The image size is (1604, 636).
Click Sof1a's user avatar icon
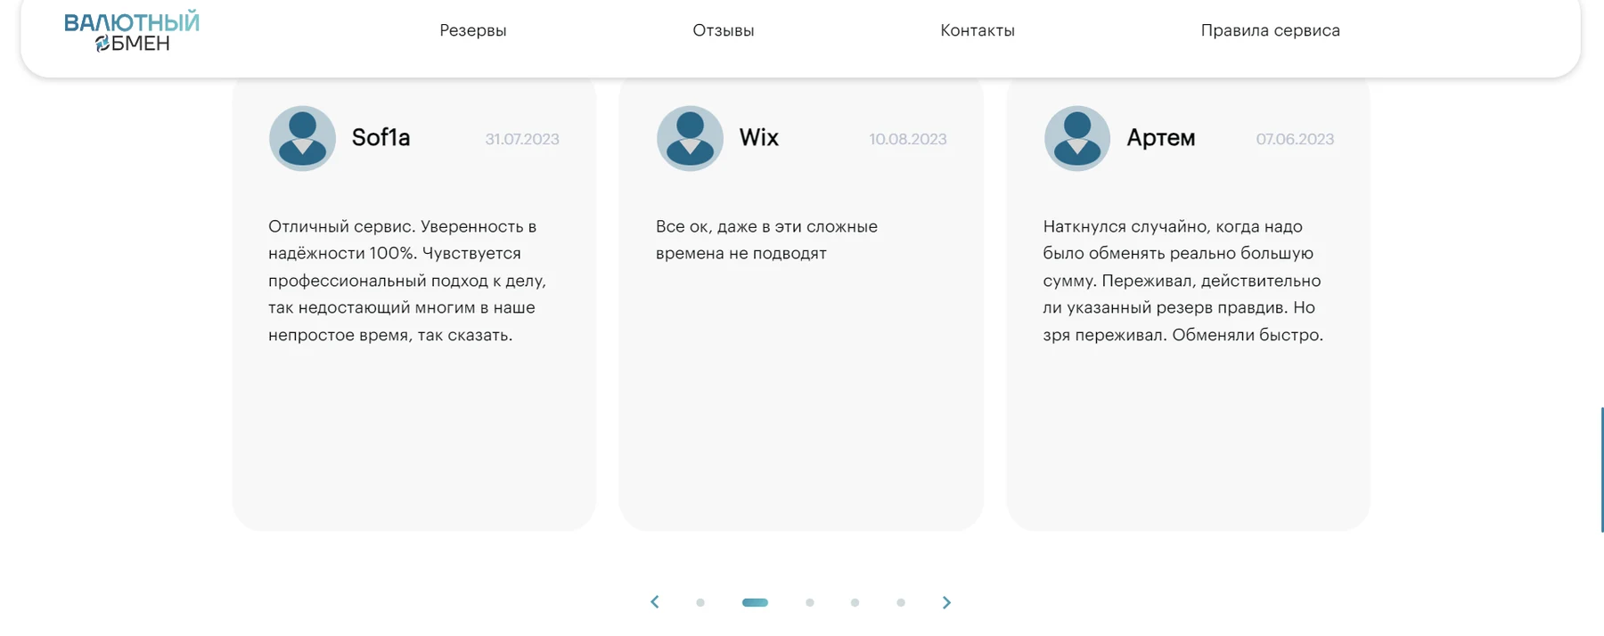pyautogui.click(x=302, y=138)
